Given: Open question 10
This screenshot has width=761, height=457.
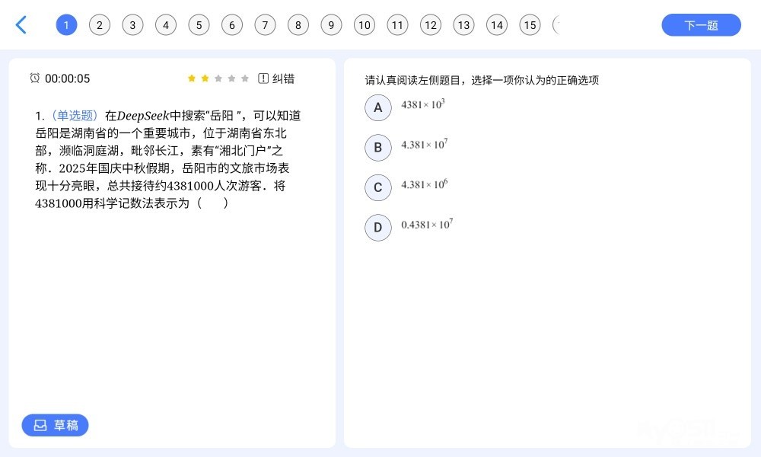Looking at the screenshot, I should [365, 25].
